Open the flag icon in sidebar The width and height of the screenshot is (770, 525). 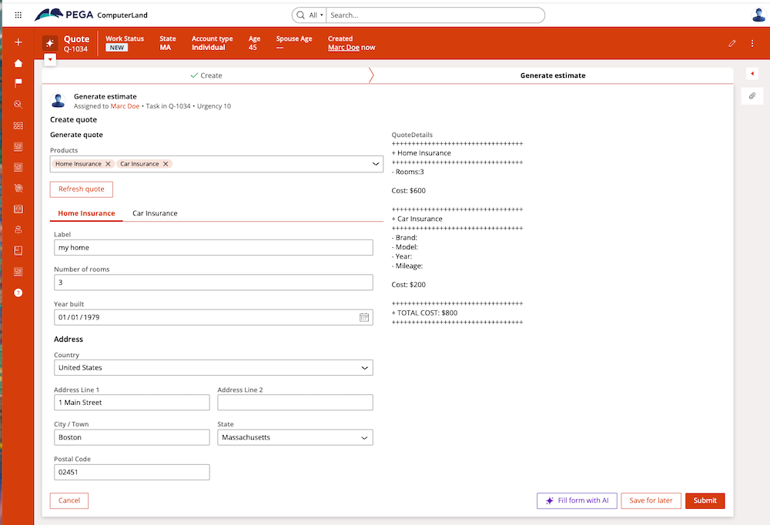[18, 83]
